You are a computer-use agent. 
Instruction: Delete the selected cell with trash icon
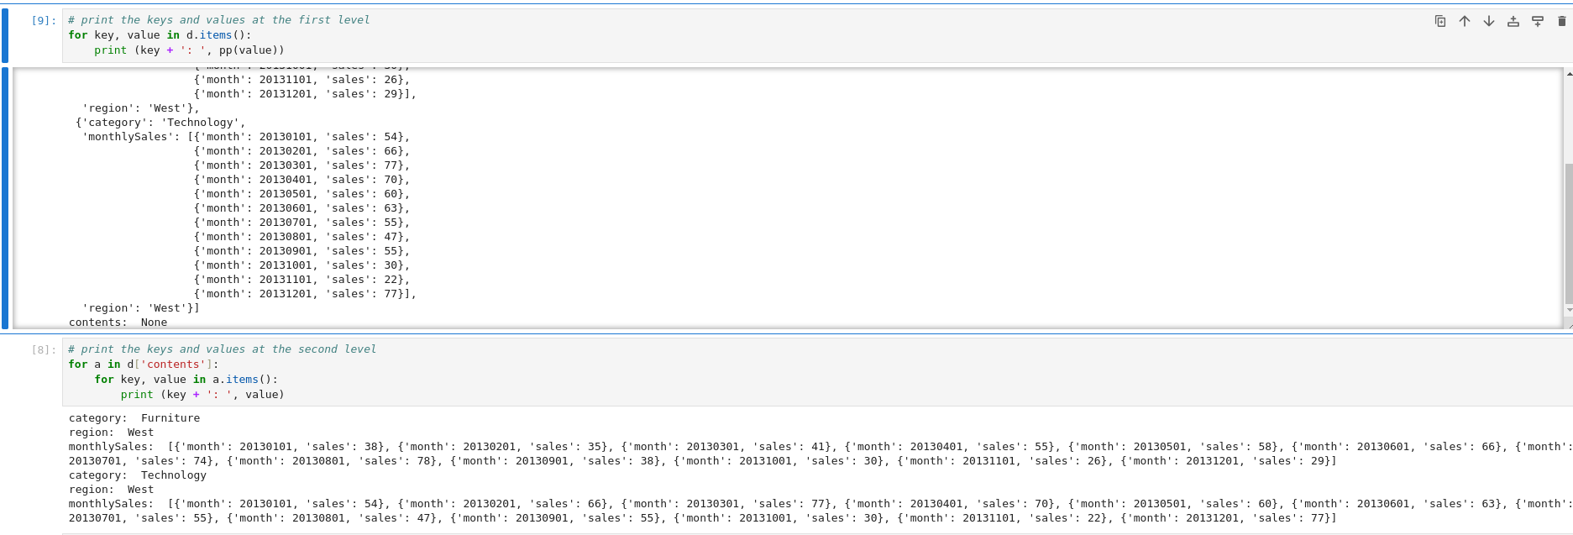(x=1561, y=21)
